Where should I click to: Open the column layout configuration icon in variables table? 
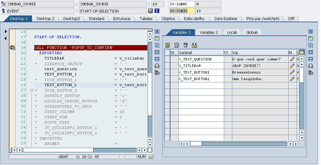[x=302, y=53]
